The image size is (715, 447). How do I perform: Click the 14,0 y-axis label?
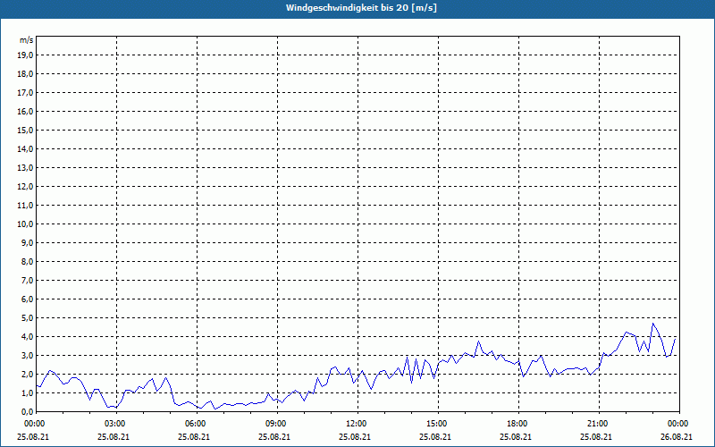point(25,148)
